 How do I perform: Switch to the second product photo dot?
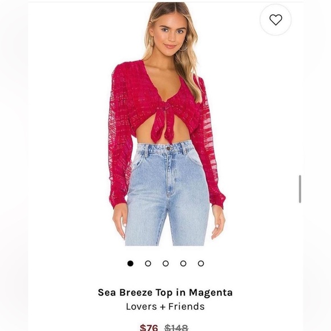(148, 264)
